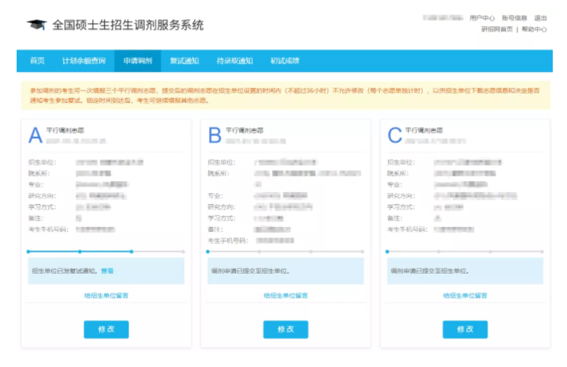
Task: Click 给招生单位留言 under volunteer A
Action: [106, 295]
